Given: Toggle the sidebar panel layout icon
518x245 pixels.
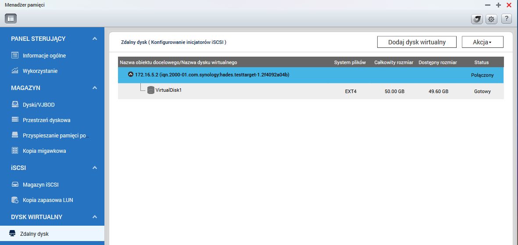Looking at the screenshot, I should coord(11,18).
